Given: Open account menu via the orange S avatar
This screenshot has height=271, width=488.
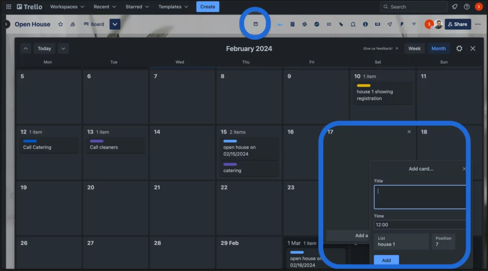Looking at the screenshot, I should point(478,7).
